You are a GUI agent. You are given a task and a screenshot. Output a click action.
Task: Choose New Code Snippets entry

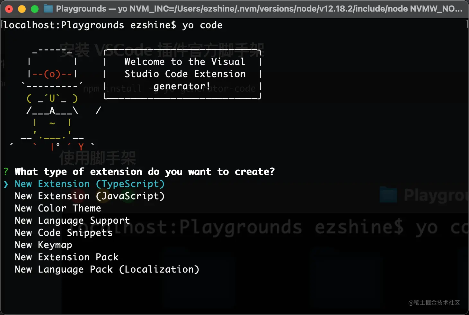click(64, 233)
